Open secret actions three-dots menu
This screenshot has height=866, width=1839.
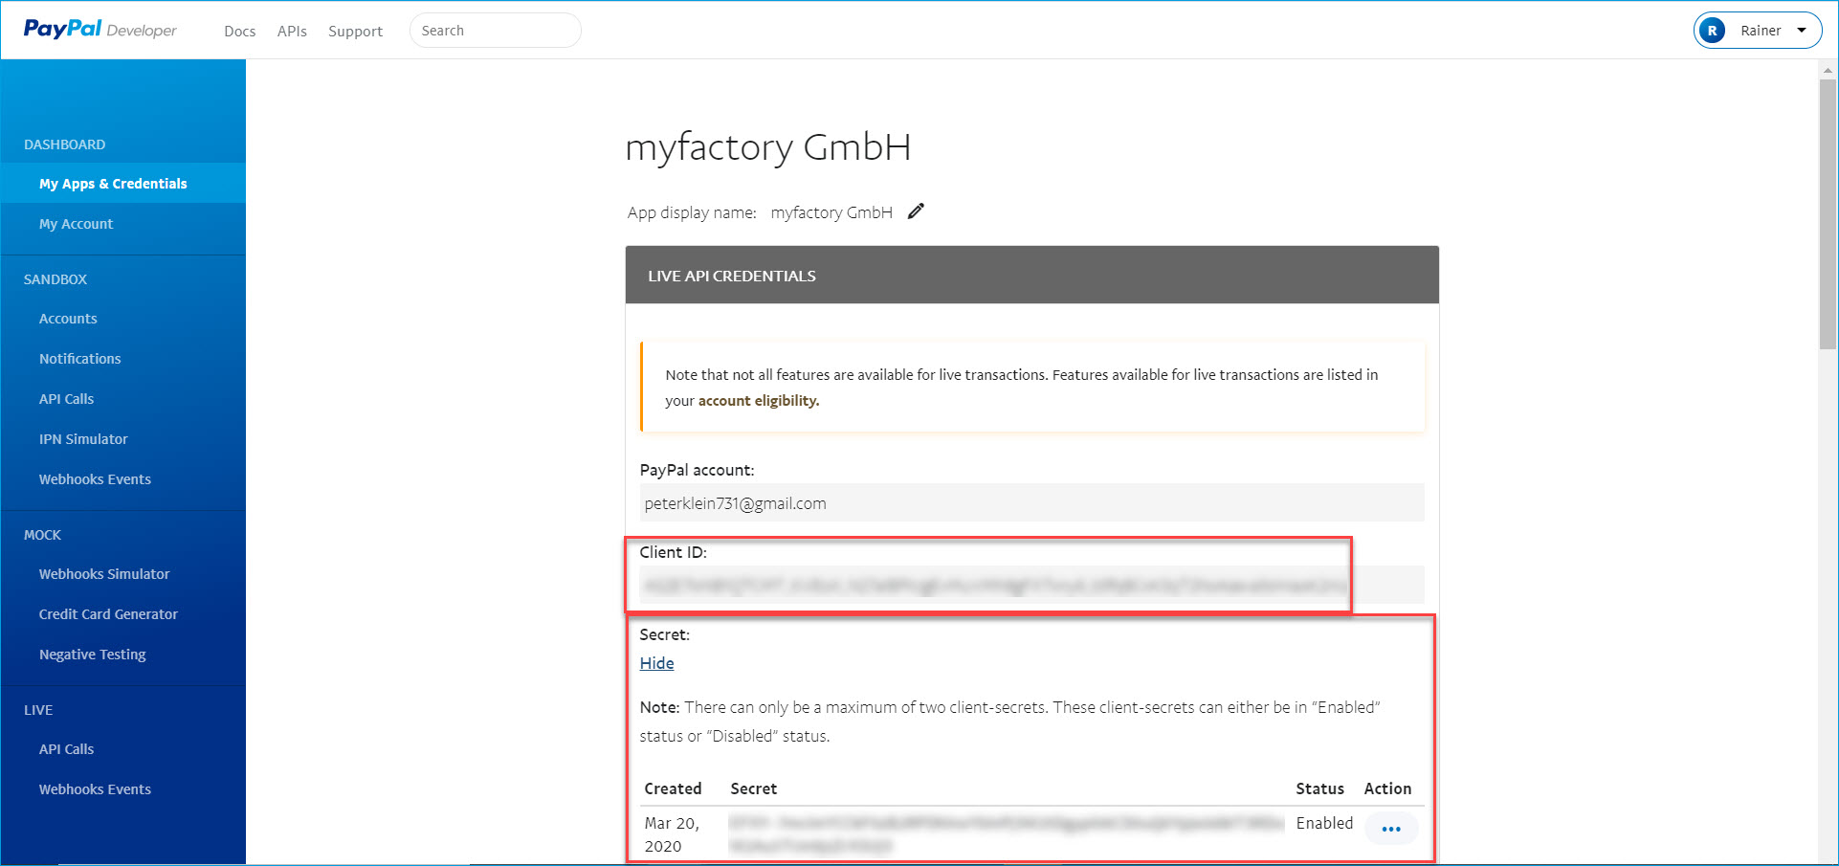tap(1390, 829)
